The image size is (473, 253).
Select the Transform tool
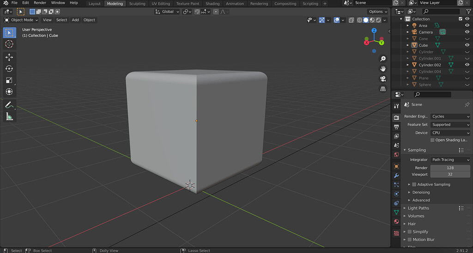click(x=9, y=91)
